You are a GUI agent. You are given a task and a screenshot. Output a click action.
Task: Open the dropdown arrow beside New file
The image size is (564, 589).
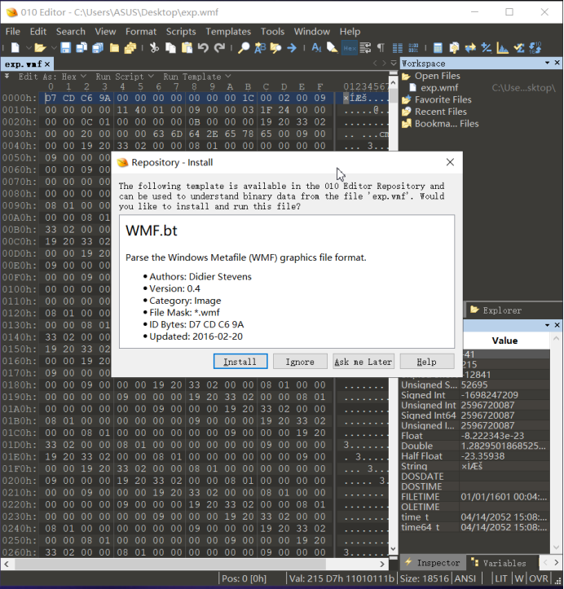29,48
